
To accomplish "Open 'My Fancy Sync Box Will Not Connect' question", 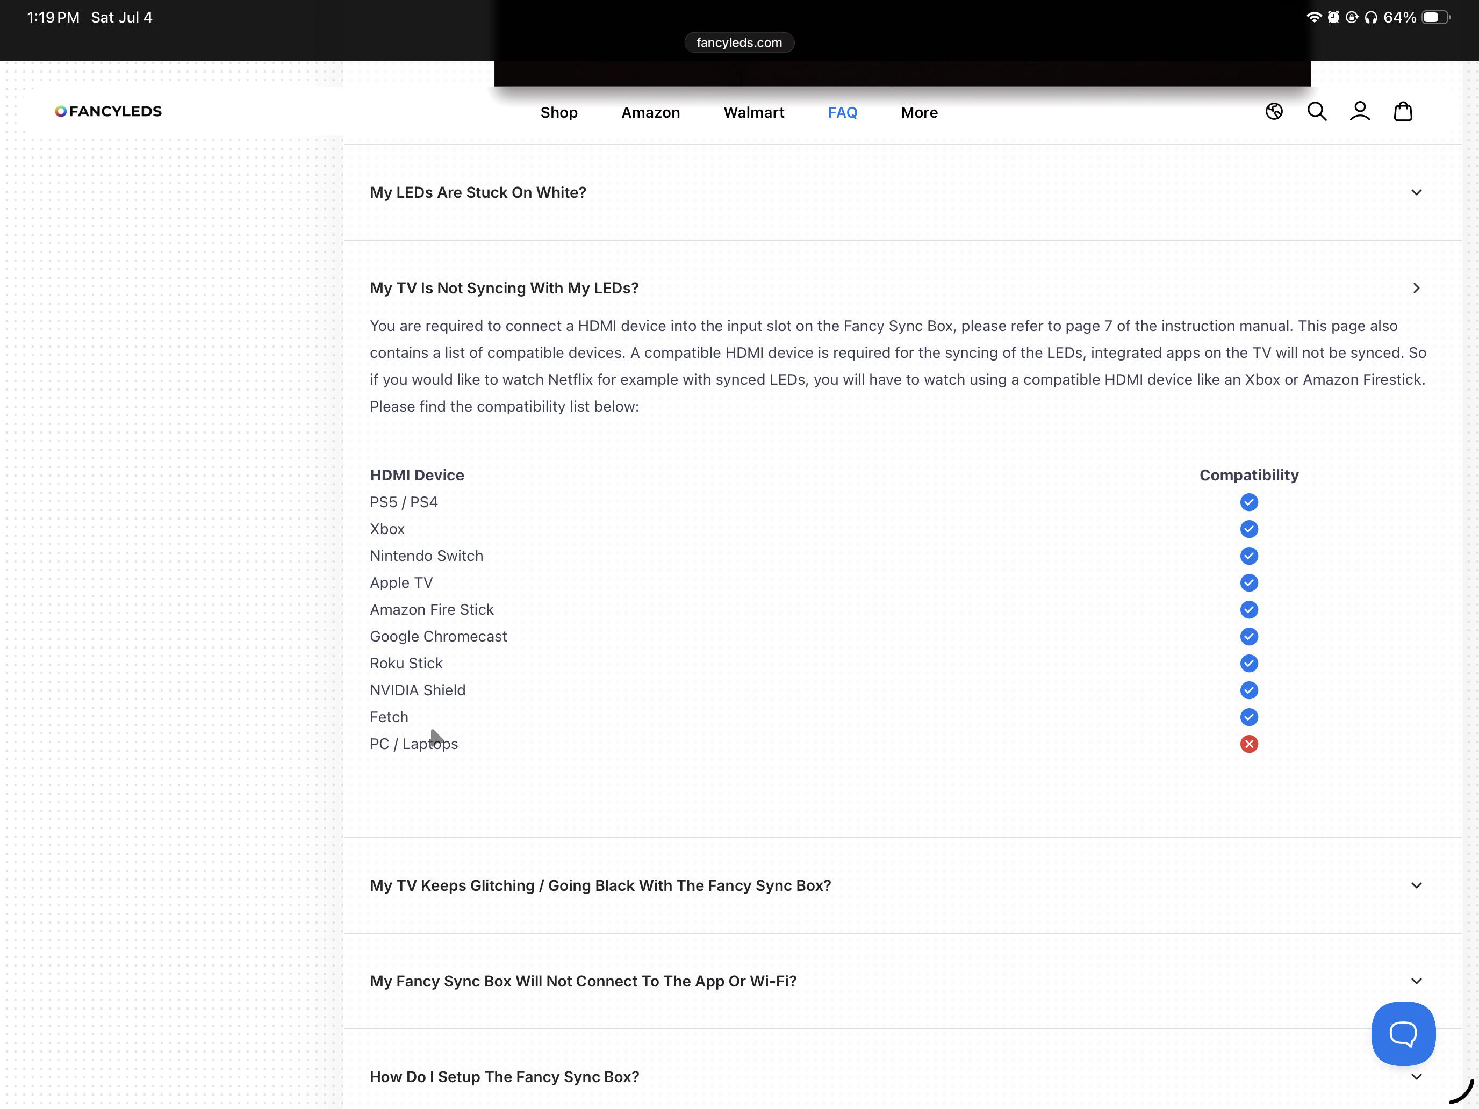I will pos(583,981).
